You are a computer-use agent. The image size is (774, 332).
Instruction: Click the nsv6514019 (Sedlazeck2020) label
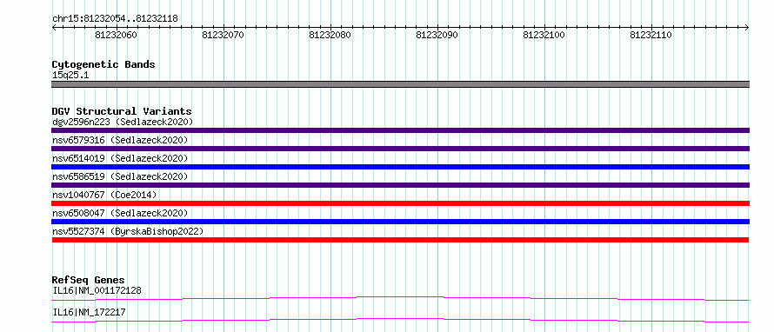[x=120, y=158]
